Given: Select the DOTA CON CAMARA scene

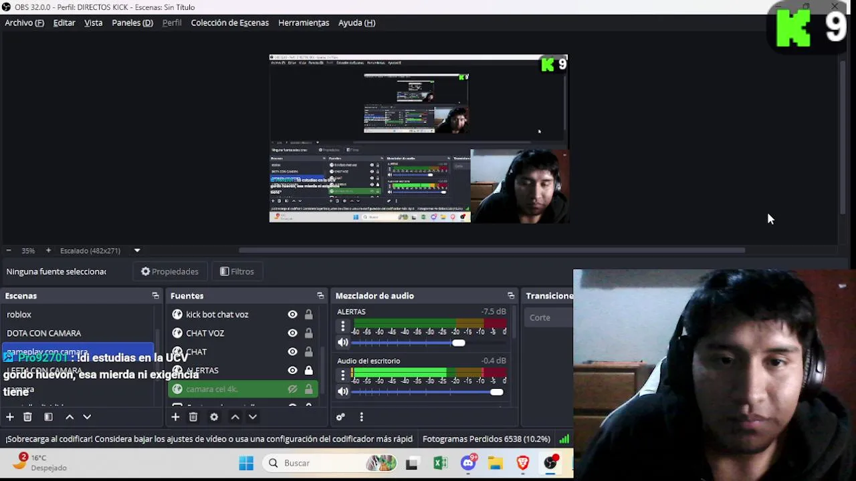Looking at the screenshot, I should click(79, 333).
